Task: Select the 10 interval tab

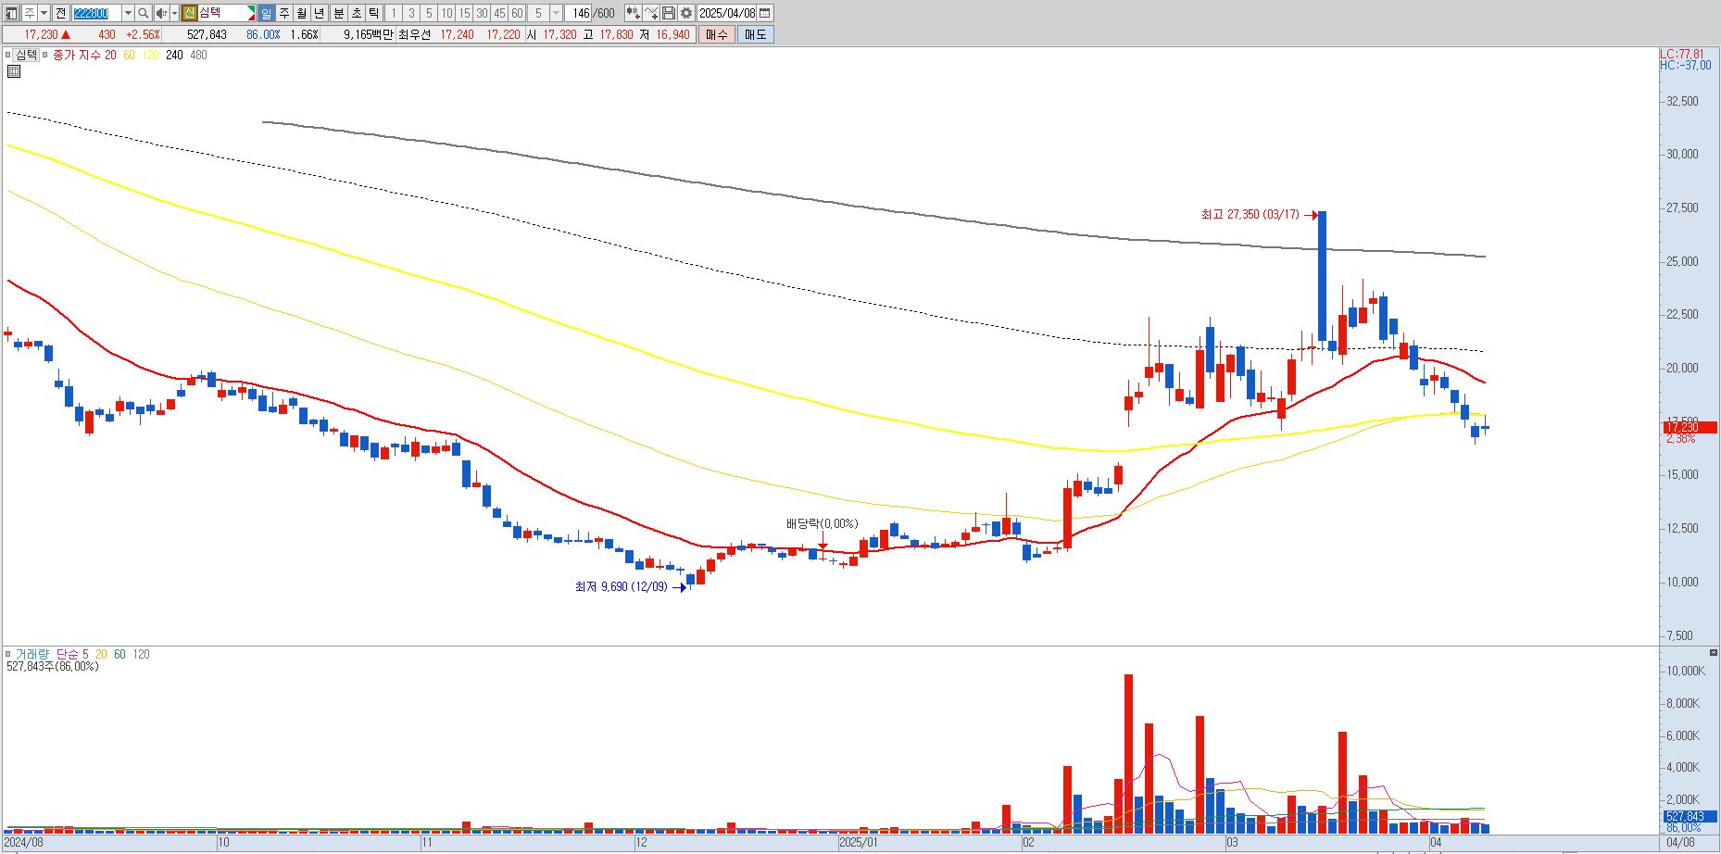Action: [446, 13]
